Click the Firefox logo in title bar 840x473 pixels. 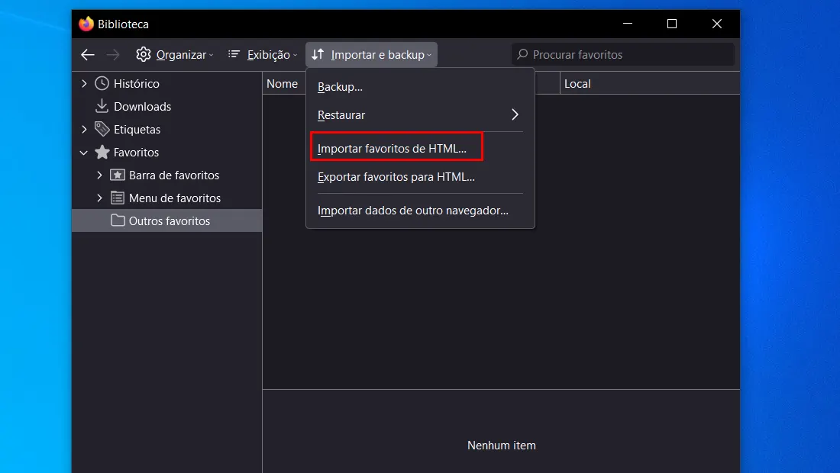(86, 24)
